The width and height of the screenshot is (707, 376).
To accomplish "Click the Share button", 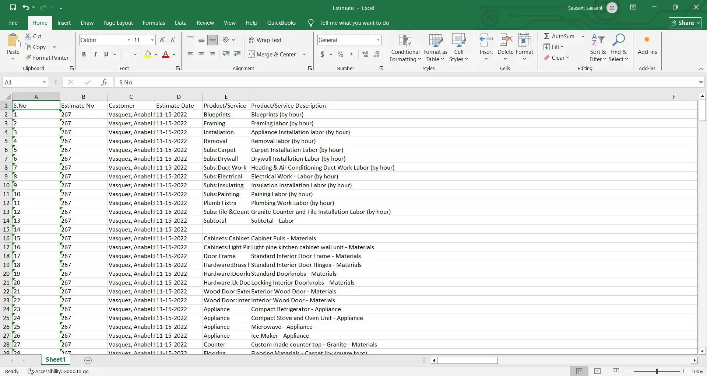I will (685, 22).
